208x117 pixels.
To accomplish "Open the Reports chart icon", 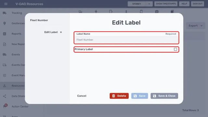I will point(5,34).
